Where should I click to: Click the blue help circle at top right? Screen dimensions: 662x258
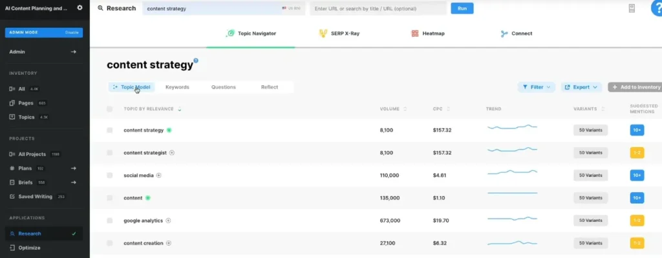(x=657, y=8)
